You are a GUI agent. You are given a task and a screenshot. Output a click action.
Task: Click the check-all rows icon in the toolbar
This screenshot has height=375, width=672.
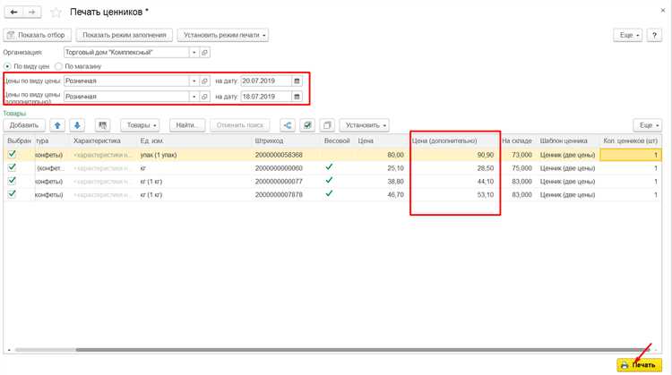click(x=307, y=125)
